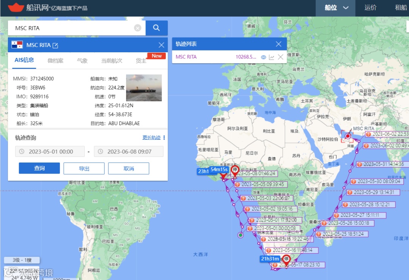Image resolution: width=409 pixels, height=280 pixels.
Task: Click track point label 2023-05-05 09:39:45
Action: point(260,184)
